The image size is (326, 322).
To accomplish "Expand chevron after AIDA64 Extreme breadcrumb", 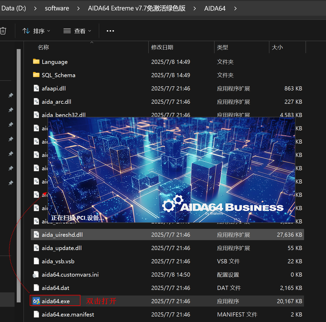I will [x=195, y=8].
